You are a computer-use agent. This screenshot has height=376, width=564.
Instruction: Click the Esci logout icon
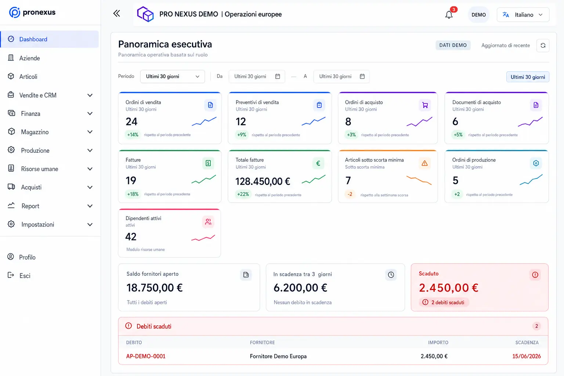pyautogui.click(x=11, y=275)
